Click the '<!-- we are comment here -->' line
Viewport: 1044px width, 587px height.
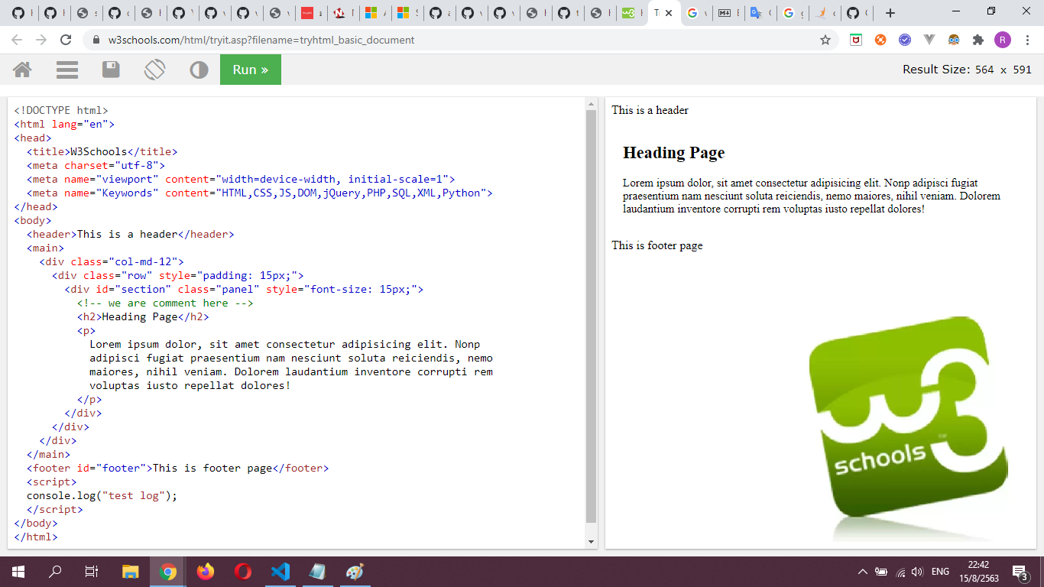pos(165,303)
